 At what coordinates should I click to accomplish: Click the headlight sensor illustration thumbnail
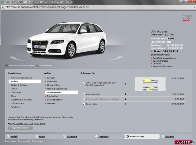coord(150,84)
